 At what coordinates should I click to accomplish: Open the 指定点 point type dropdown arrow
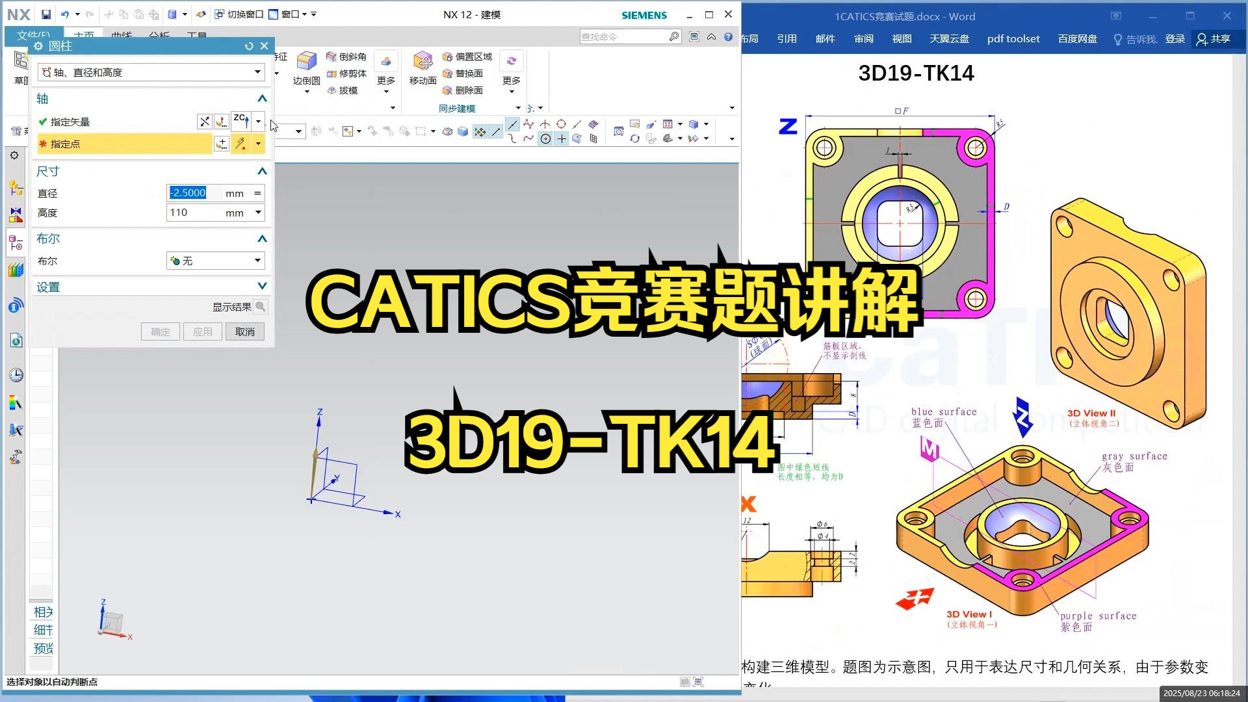tap(259, 144)
